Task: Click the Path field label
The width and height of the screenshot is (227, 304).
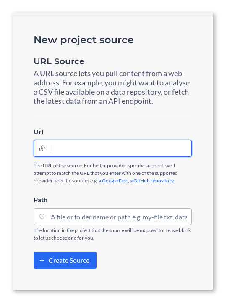Action: [x=40, y=200]
